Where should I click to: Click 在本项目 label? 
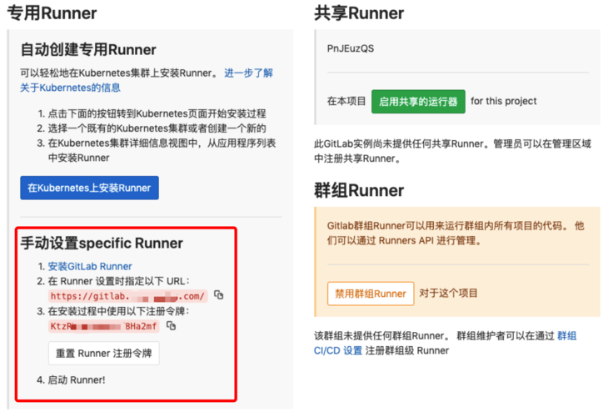point(346,101)
